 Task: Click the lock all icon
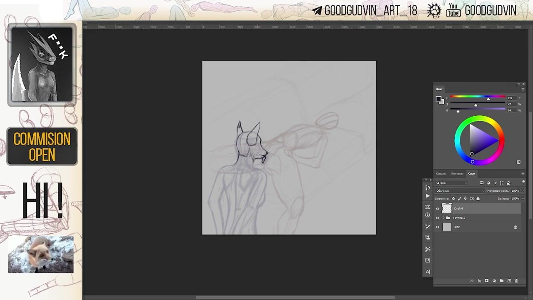point(478,199)
